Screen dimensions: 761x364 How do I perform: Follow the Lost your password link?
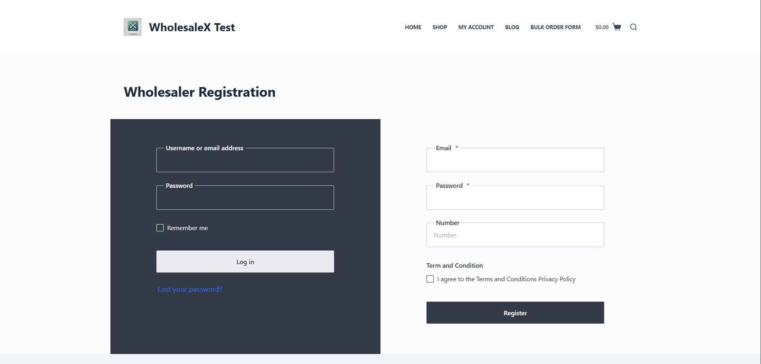(x=190, y=289)
